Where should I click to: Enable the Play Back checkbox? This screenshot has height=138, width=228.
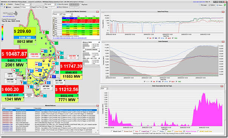point(80,5)
